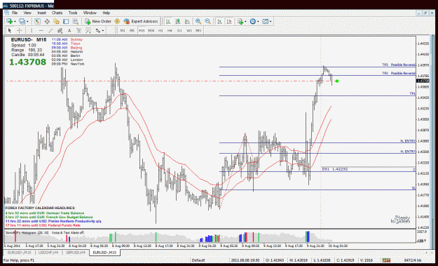Open the Charts menu

(57, 13)
